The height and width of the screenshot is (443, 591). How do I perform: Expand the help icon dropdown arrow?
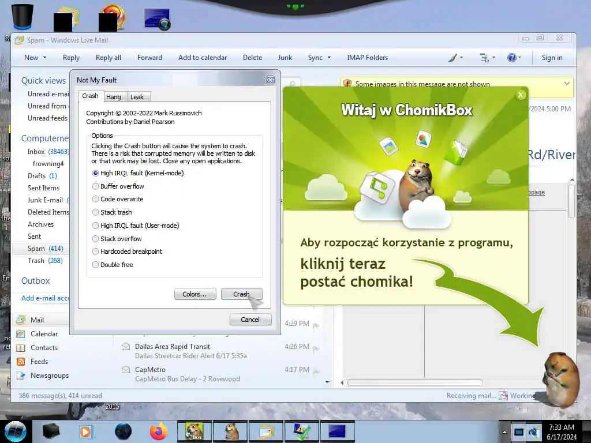pyautogui.click(x=520, y=58)
